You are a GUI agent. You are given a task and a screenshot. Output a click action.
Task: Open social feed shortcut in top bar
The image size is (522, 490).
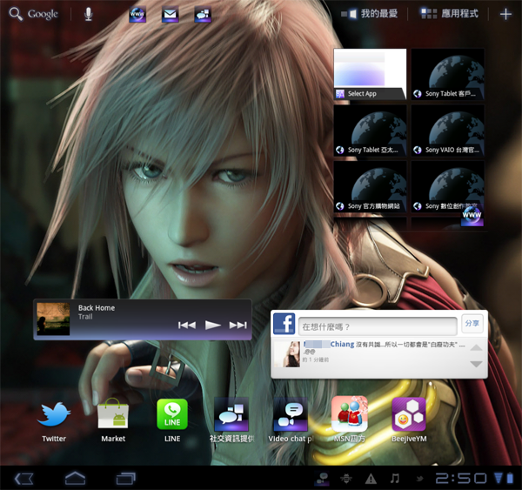203,15
